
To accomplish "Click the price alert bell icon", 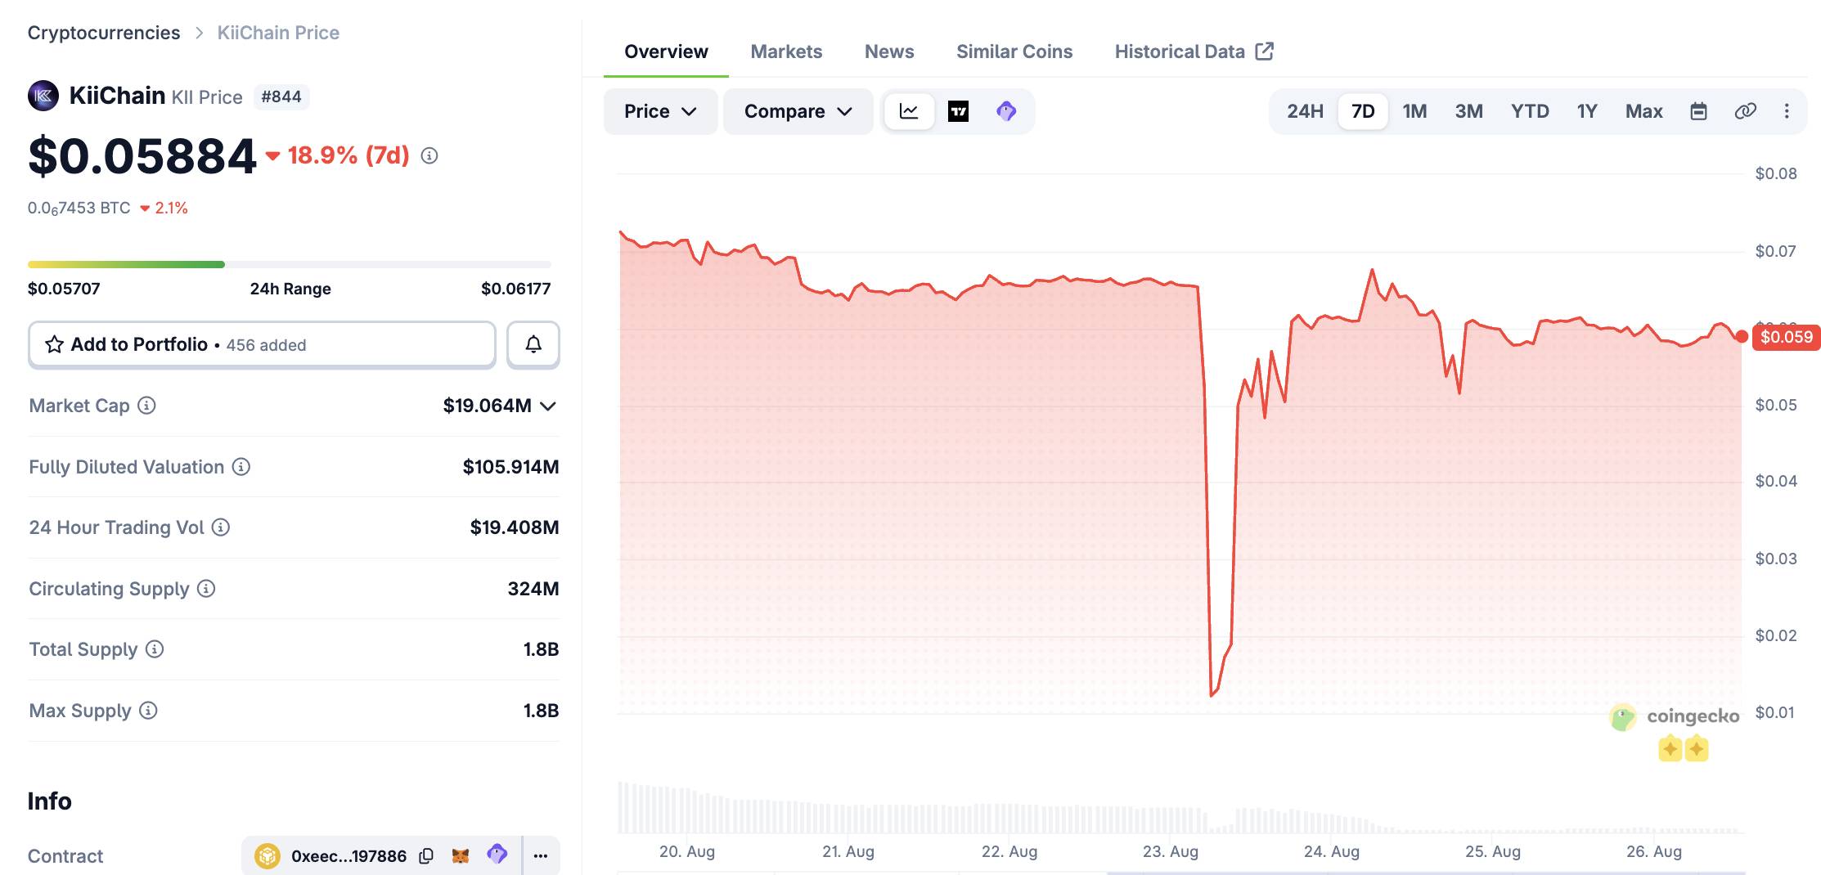I will point(533,344).
